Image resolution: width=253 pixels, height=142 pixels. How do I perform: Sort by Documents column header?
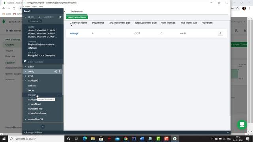pyautogui.click(x=98, y=23)
